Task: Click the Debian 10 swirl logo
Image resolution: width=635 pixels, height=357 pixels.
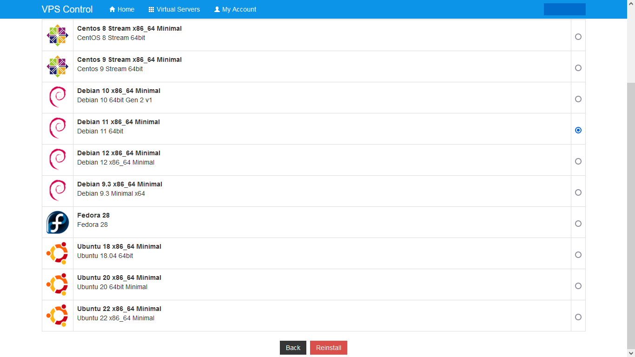Action: pos(58,98)
